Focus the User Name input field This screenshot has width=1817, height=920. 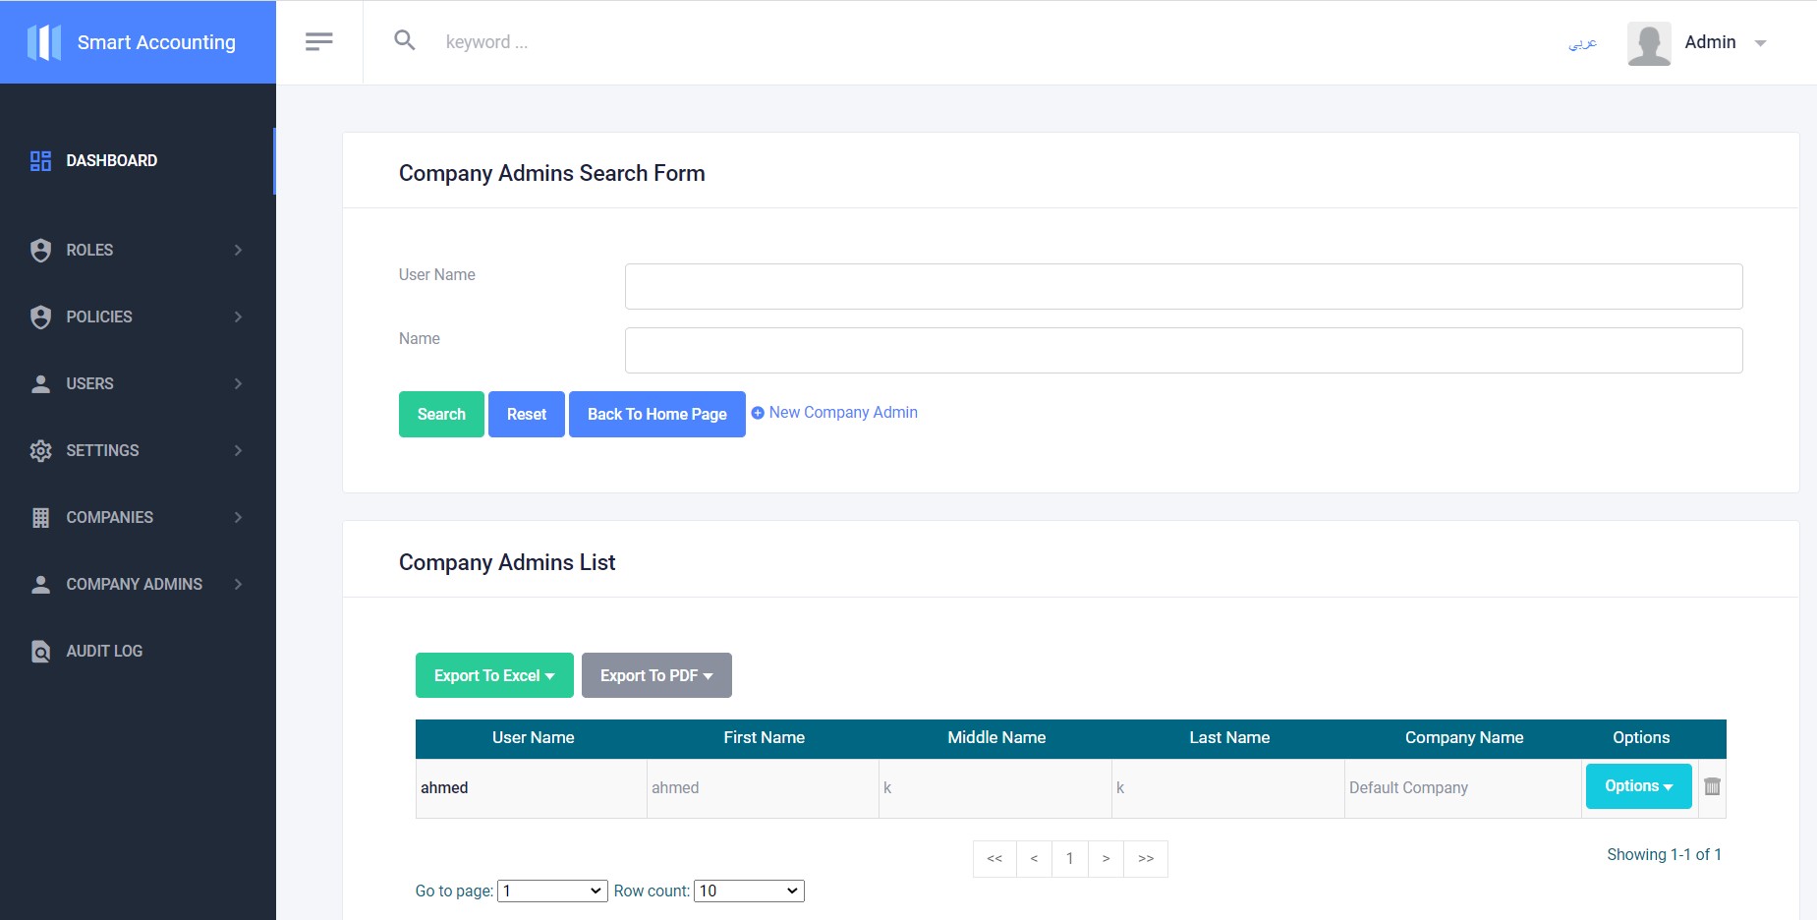tap(1183, 286)
